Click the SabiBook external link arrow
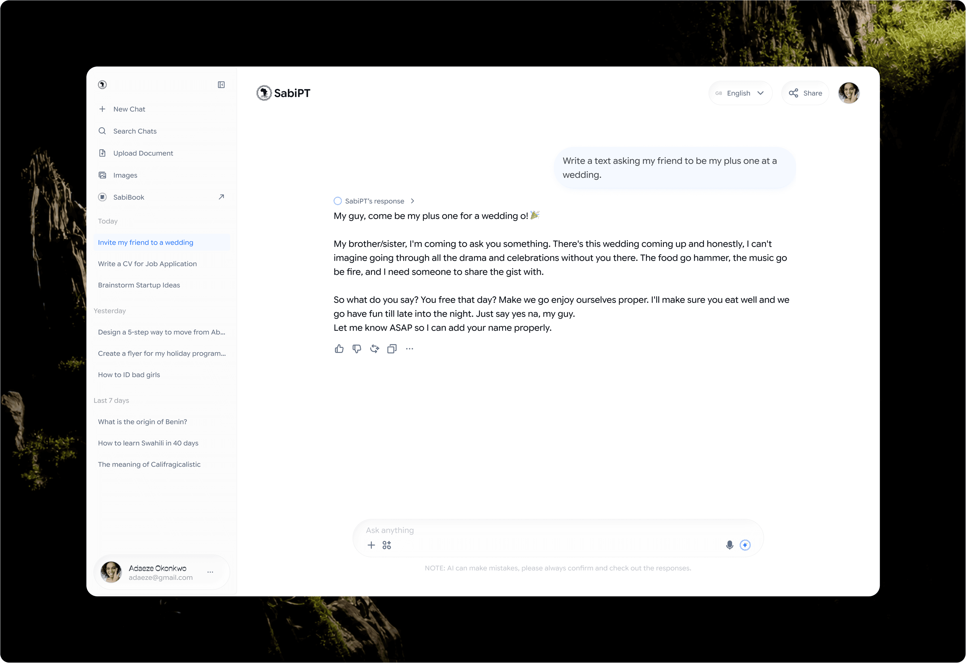The height and width of the screenshot is (663, 966). [221, 197]
